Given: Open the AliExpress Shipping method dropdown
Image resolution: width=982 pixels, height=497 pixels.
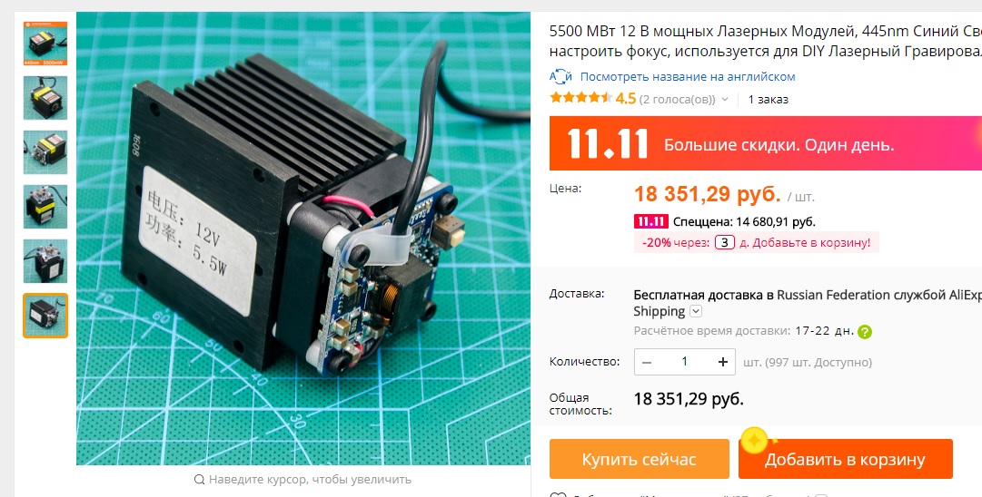Looking at the screenshot, I should pos(696,311).
